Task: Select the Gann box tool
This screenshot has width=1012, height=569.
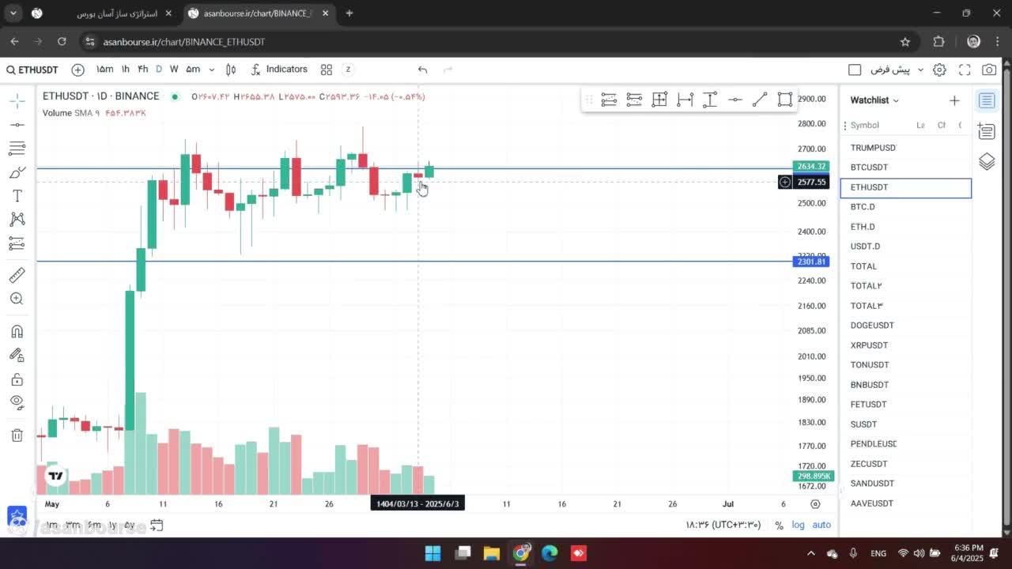Action: (659, 100)
